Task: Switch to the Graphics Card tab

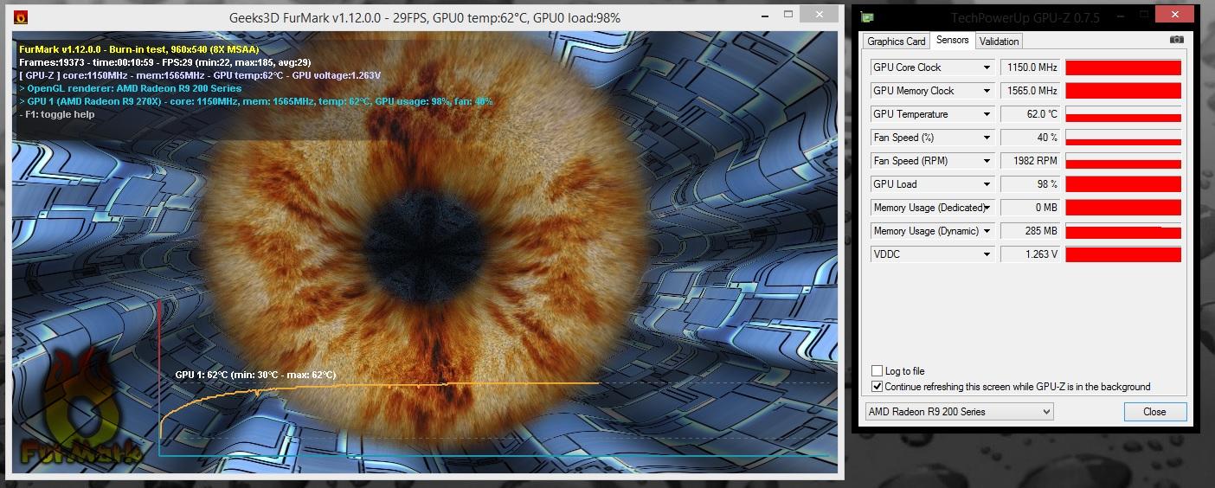Action: tap(897, 41)
